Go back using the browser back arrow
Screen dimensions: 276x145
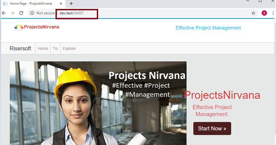coord(4,13)
